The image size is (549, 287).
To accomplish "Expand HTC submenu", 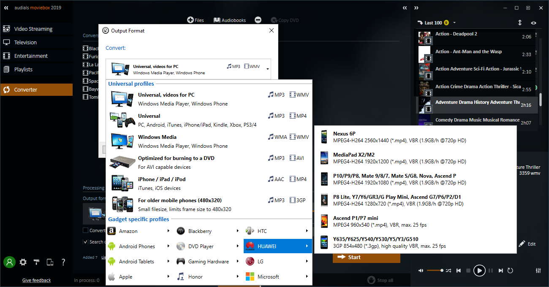I will [x=278, y=231].
